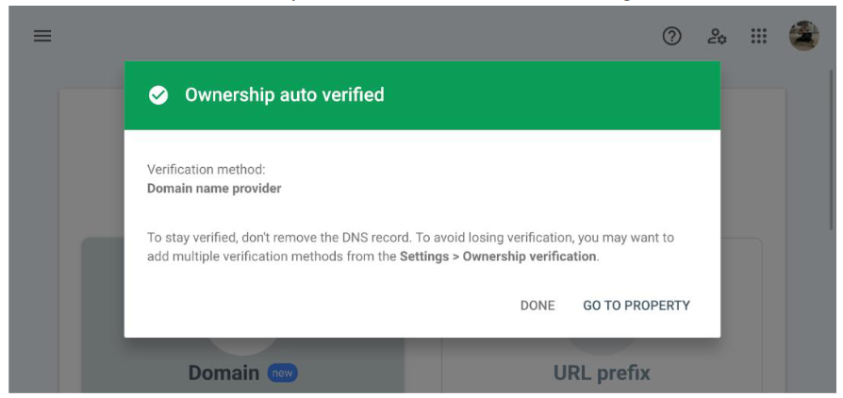843x398 pixels.
Task: Click "Domain name provider" text
Action: point(214,189)
